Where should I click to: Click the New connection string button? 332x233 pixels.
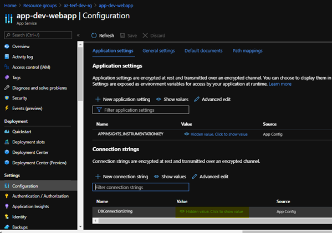click(122, 177)
